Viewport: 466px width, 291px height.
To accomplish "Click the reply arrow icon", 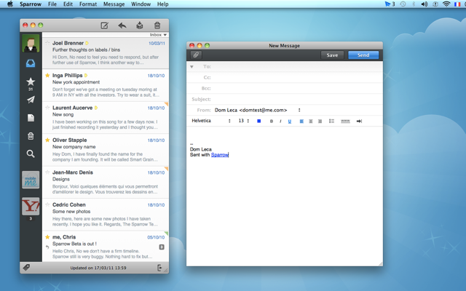I will [x=122, y=26].
